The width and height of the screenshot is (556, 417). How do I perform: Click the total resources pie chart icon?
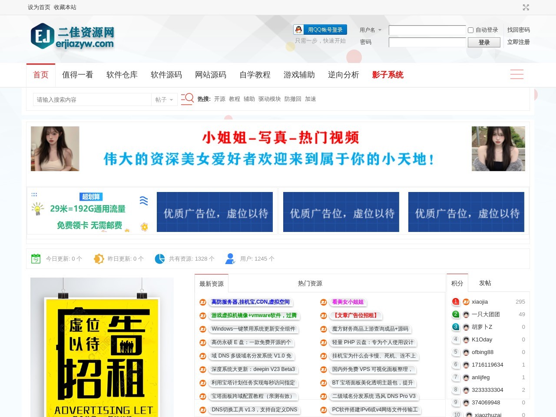click(x=159, y=259)
